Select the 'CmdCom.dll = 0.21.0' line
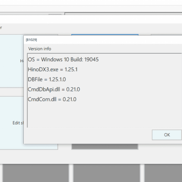Viewport: 182px width, 182px height. pyautogui.click(x=52, y=99)
